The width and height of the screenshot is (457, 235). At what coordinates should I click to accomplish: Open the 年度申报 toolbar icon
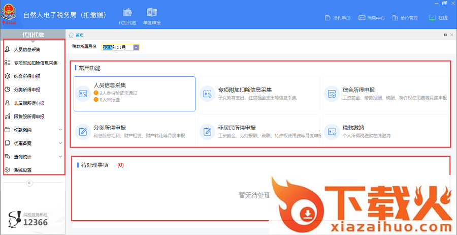pos(151,16)
